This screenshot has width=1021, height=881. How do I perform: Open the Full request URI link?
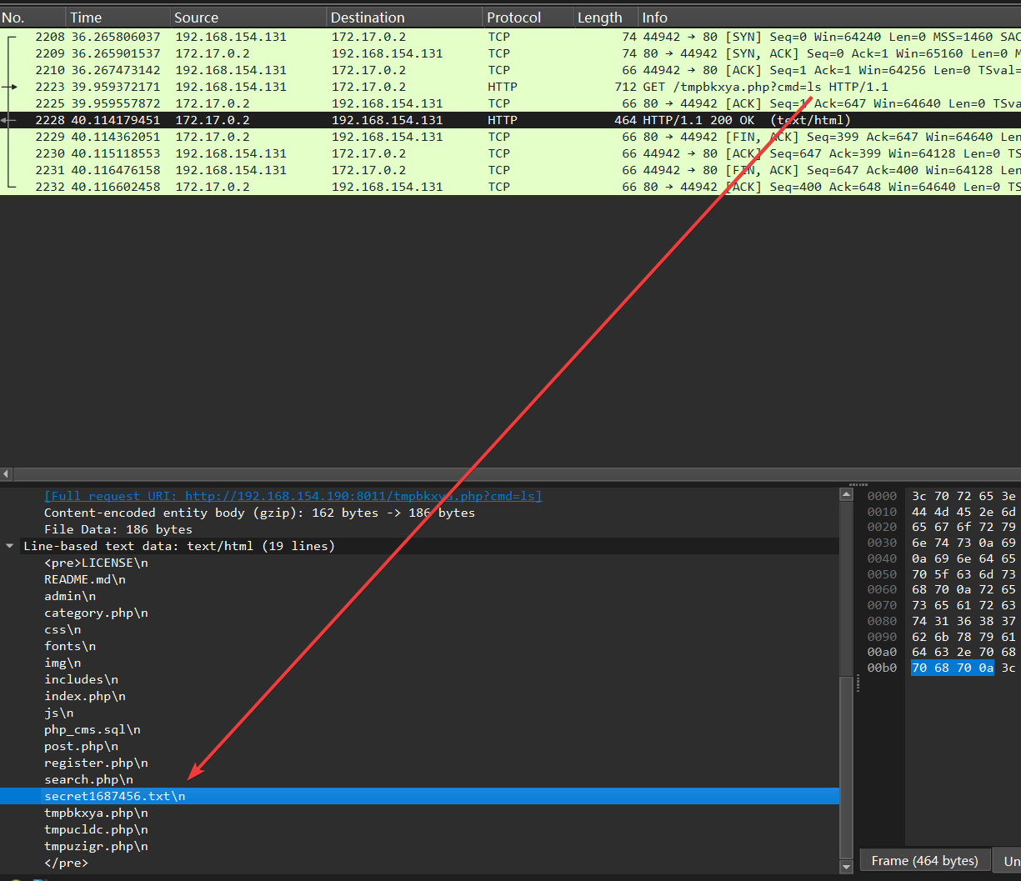tap(293, 496)
